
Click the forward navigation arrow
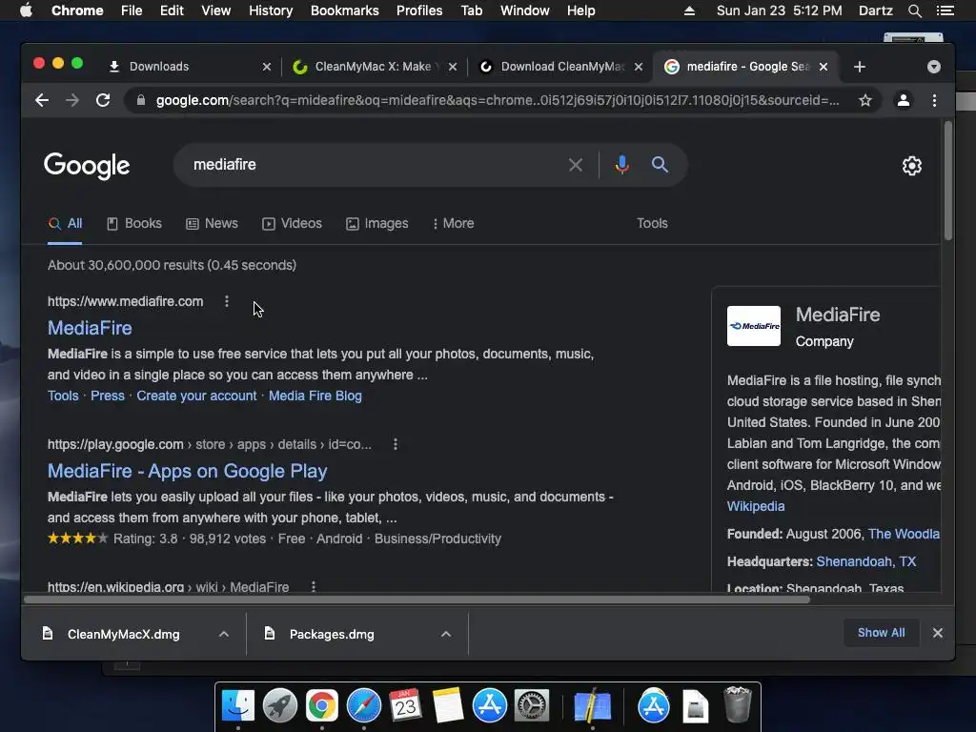tap(72, 100)
